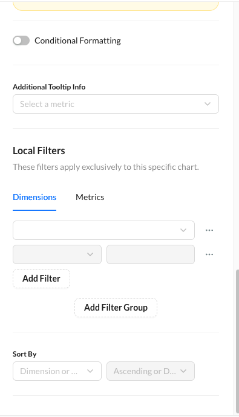The height and width of the screenshot is (417, 239).
Task: Switch to the Dimensions tab
Action: [x=34, y=197]
